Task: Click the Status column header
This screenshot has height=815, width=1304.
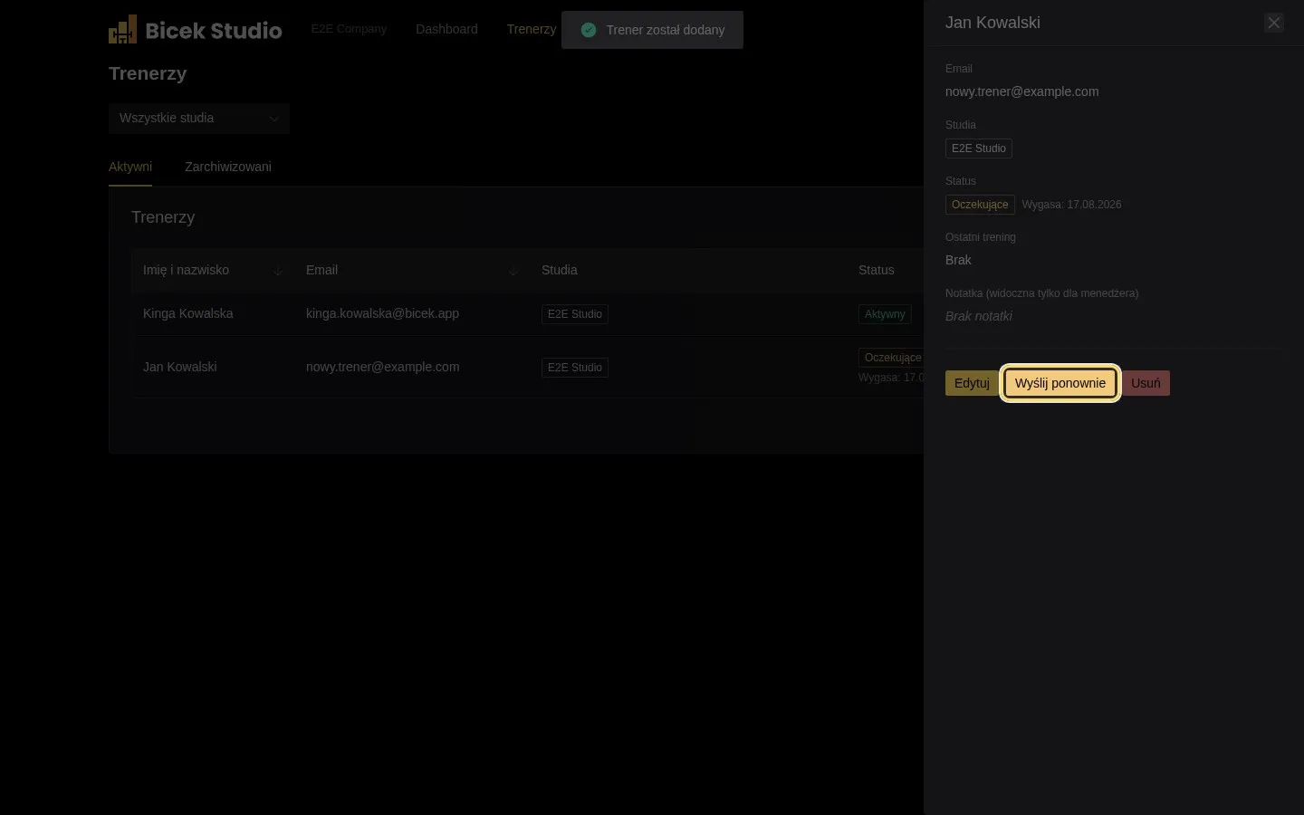Action: (877, 270)
